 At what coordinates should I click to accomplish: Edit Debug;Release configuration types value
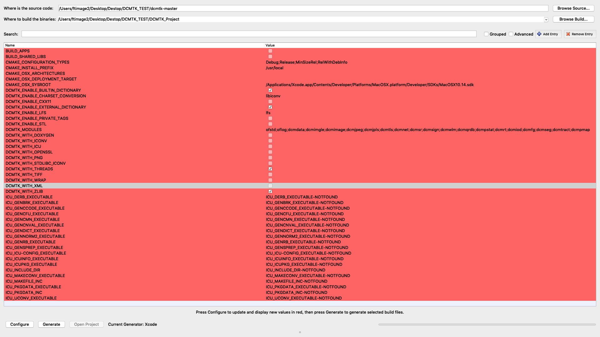coord(307,62)
